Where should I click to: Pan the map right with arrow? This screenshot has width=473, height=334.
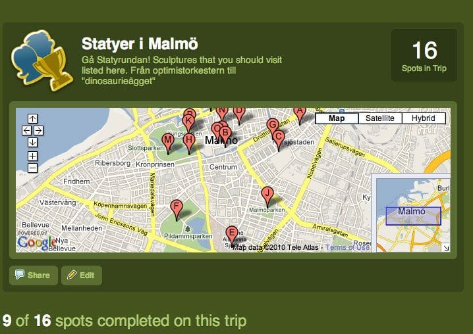[x=38, y=130]
